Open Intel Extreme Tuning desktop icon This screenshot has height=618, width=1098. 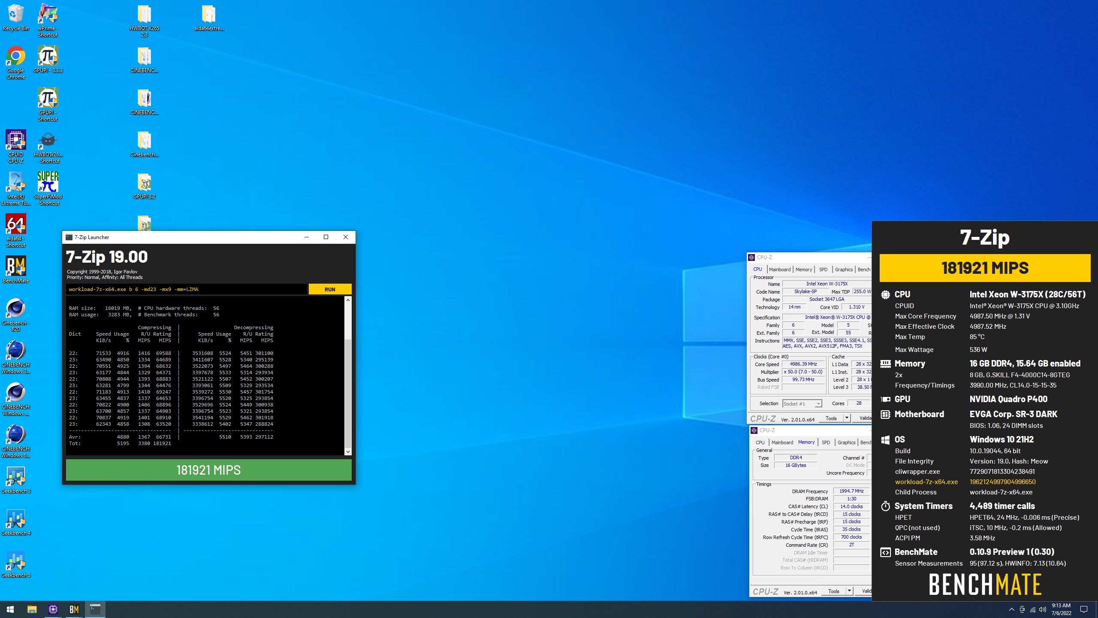tap(16, 189)
